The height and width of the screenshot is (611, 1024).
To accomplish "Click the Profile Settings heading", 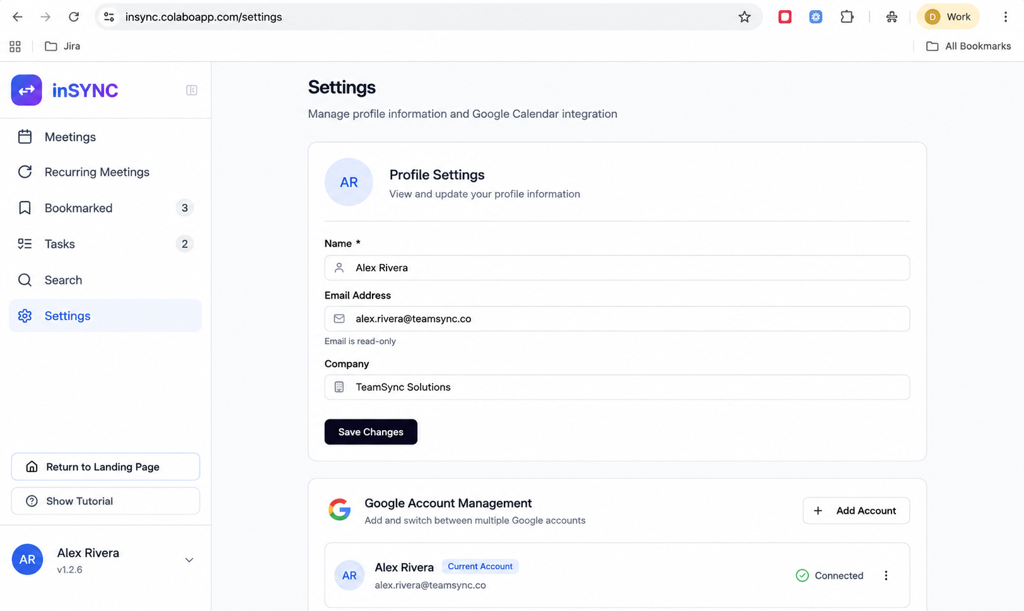I will pyautogui.click(x=437, y=175).
